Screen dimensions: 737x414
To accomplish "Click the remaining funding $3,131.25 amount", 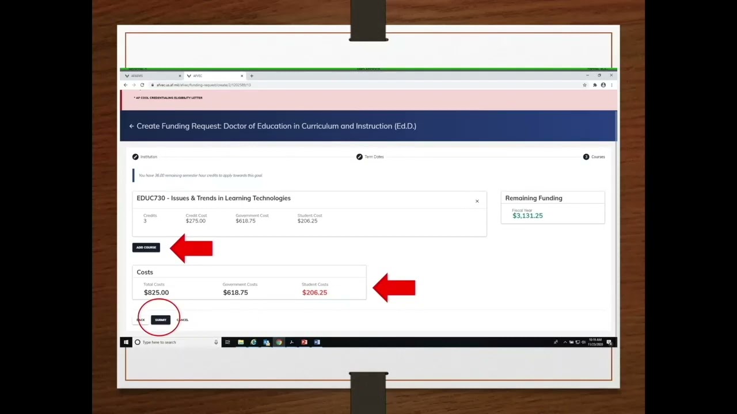I will pos(527,216).
